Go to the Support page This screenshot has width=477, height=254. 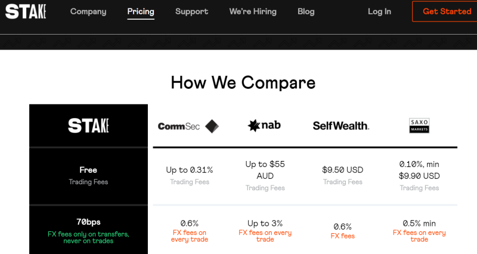tap(191, 11)
